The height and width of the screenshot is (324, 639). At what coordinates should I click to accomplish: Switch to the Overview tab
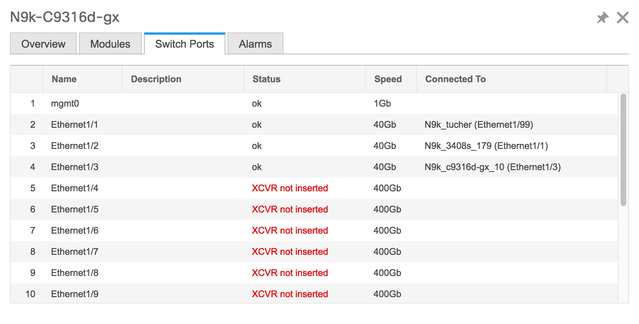click(x=43, y=44)
